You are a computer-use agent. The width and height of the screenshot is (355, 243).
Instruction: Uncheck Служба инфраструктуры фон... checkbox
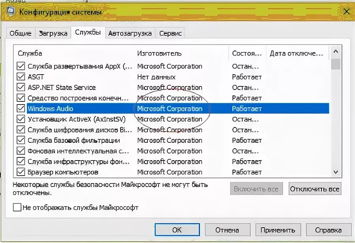(21, 162)
